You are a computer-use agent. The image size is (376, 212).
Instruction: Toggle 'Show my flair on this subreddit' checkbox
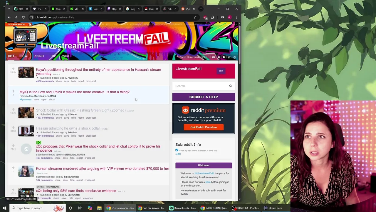[x=177, y=150]
